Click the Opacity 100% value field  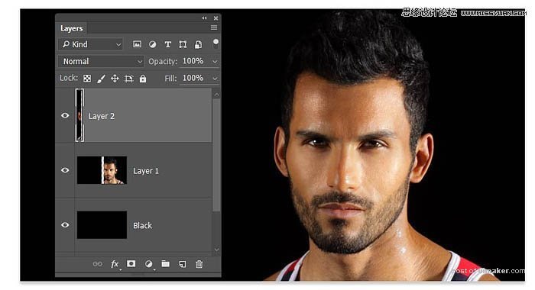click(x=193, y=61)
